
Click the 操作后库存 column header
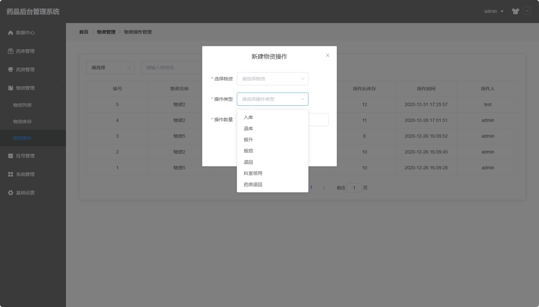click(x=365, y=89)
